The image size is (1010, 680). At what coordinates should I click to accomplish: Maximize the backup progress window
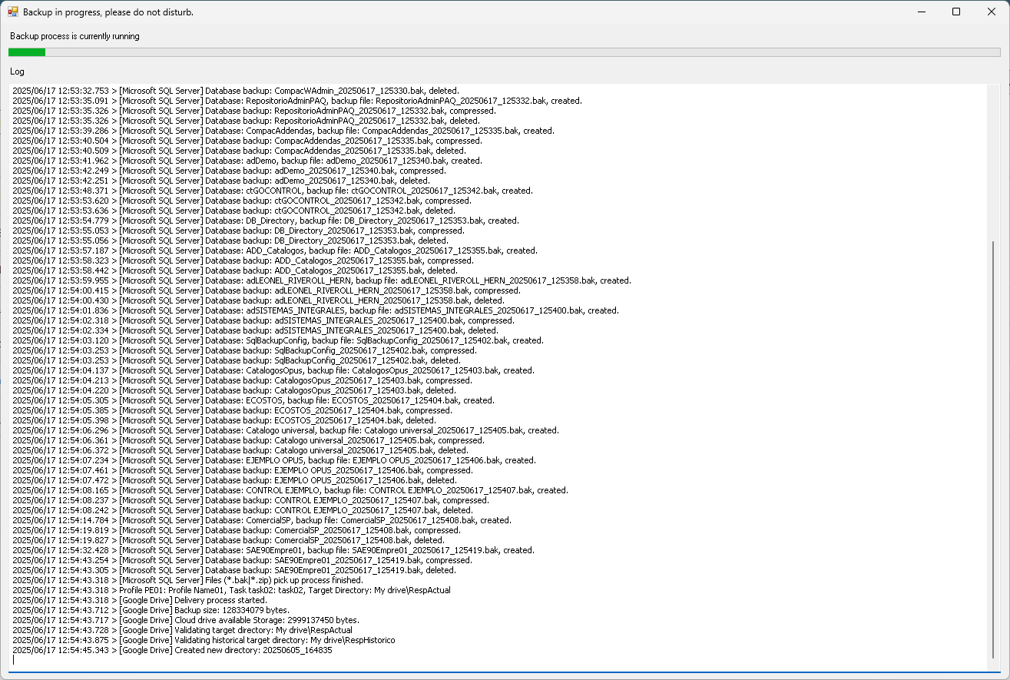956,12
